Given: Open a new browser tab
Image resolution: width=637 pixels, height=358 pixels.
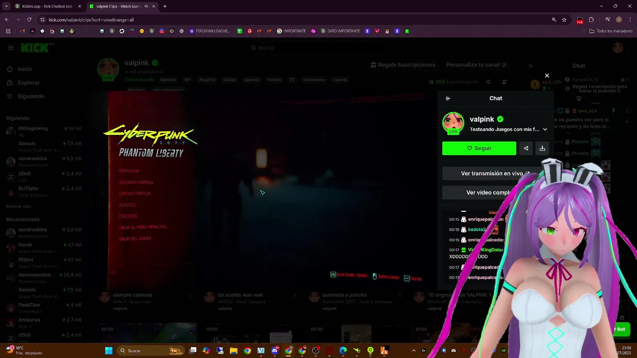Looking at the screenshot, I should (x=165, y=6).
